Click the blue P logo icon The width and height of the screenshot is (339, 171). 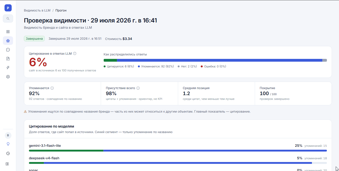8,8
